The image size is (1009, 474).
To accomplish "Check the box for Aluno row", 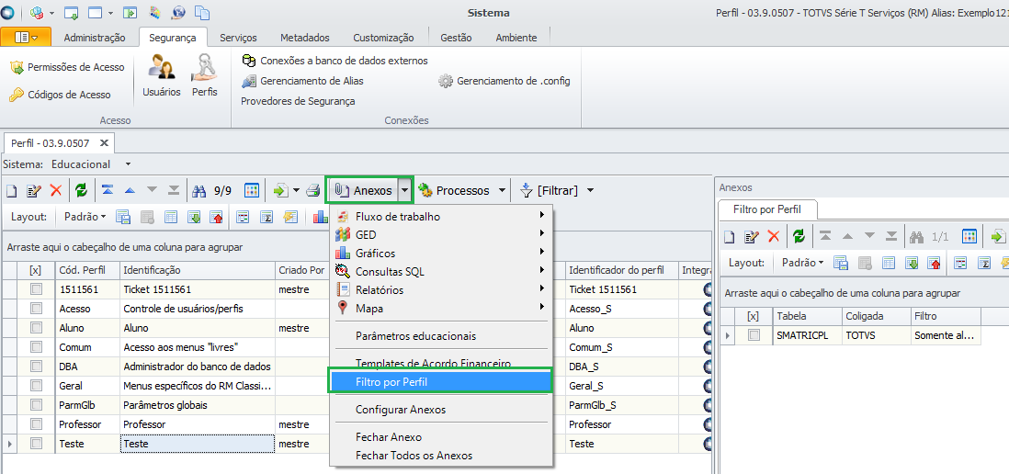I will (x=36, y=328).
